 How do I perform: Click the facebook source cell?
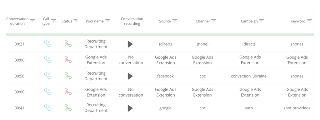pyautogui.click(x=166, y=76)
